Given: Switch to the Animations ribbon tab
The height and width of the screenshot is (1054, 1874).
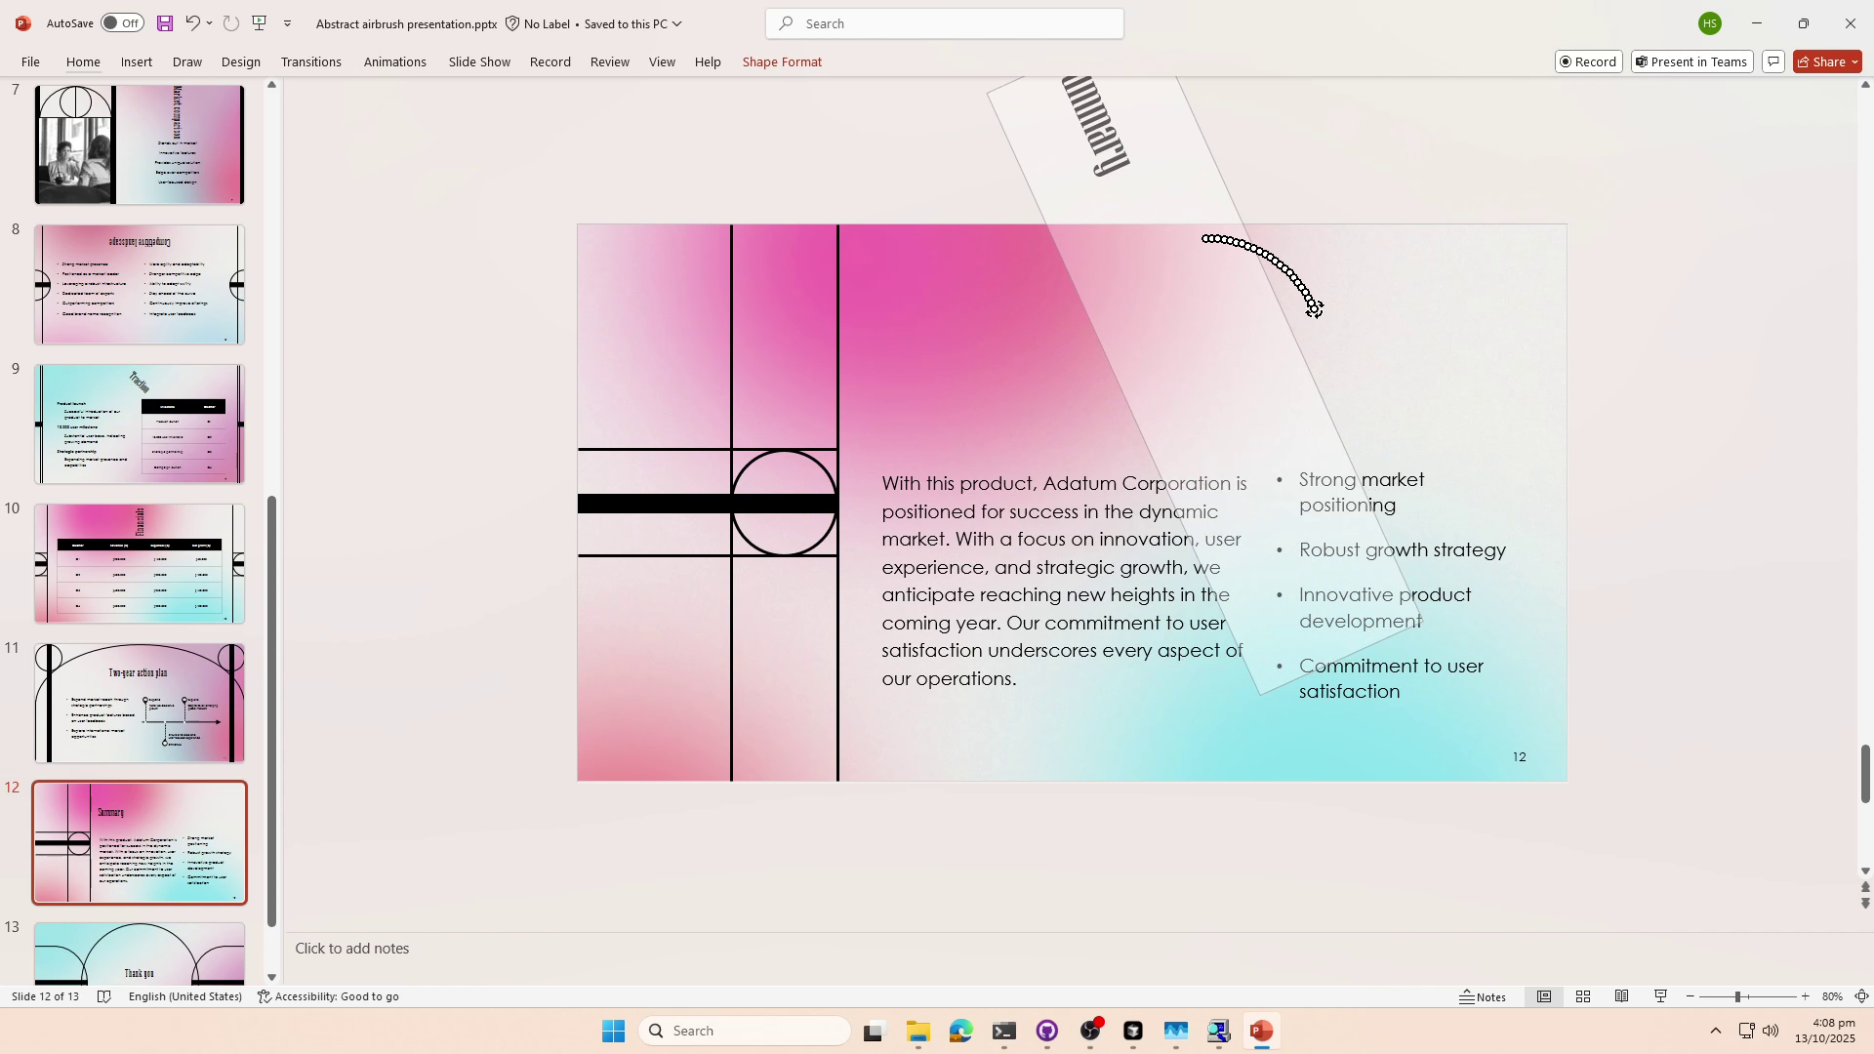Looking at the screenshot, I should point(394,61).
